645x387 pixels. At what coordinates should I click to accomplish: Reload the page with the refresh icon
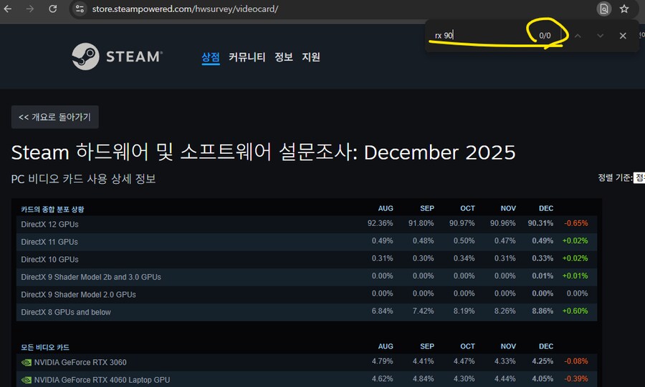click(x=52, y=9)
